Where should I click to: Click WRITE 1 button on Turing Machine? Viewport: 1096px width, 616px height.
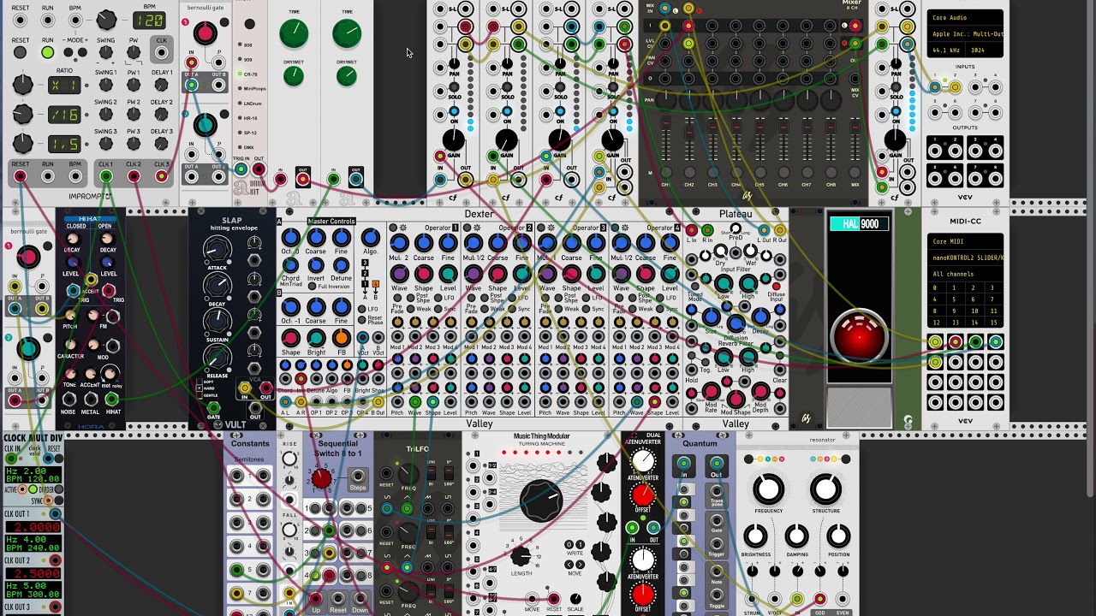pos(580,544)
